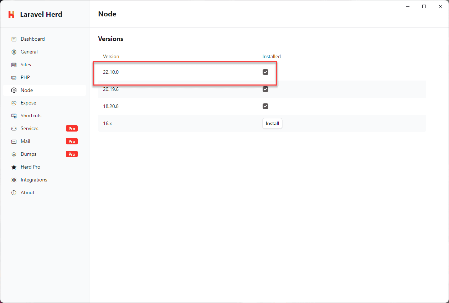This screenshot has width=449, height=303.
Task: Click the Shortcuts icon in sidebar
Action: point(14,116)
